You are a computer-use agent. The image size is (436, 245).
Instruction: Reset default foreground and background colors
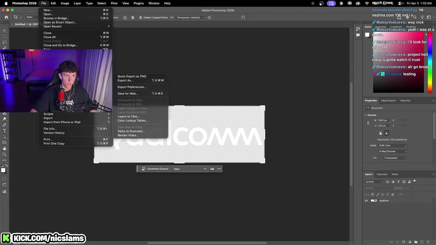pos(2,166)
